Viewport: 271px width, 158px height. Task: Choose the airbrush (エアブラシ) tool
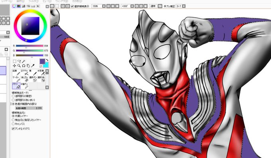[25, 72]
